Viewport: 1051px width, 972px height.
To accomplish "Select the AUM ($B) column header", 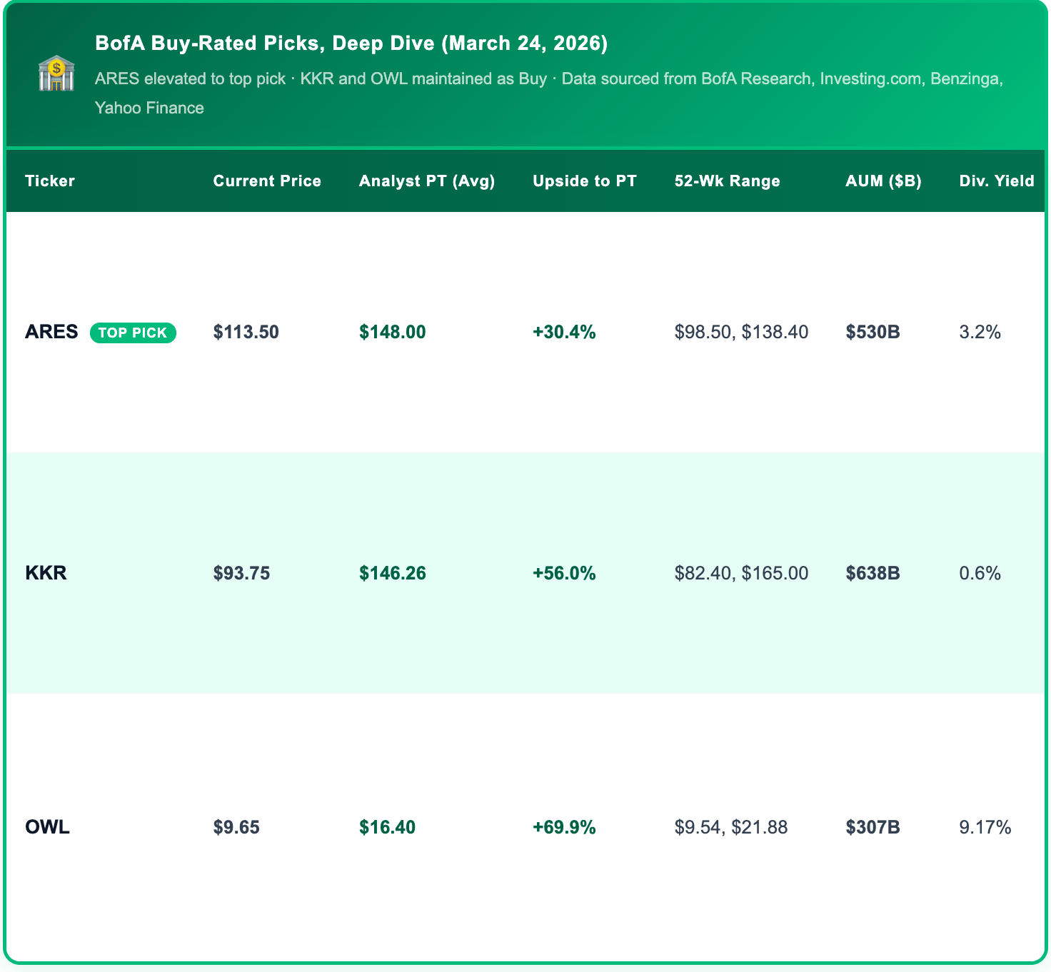I will pos(883,181).
